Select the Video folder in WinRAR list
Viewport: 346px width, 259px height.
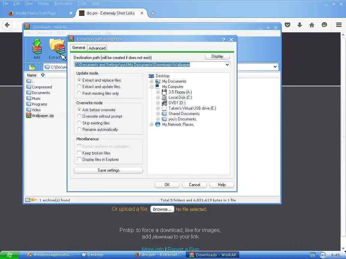click(x=33, y=110)
